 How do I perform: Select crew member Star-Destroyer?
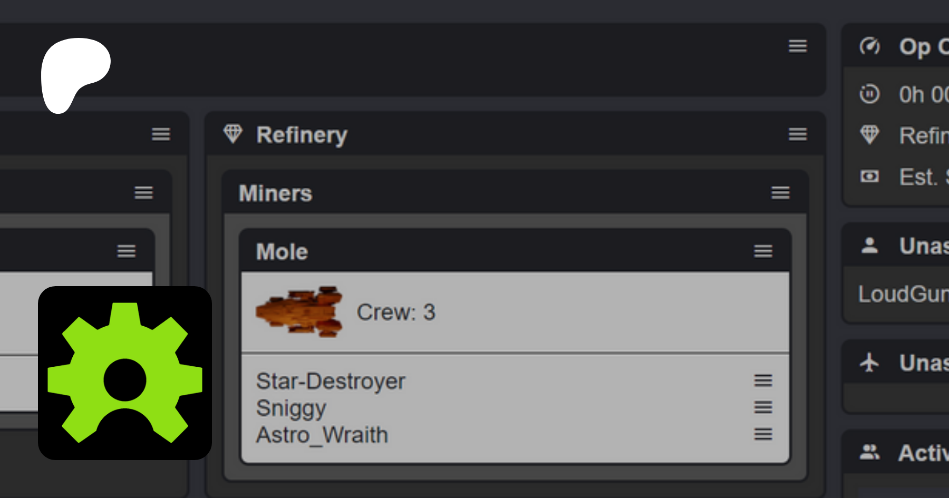point(331,381)
